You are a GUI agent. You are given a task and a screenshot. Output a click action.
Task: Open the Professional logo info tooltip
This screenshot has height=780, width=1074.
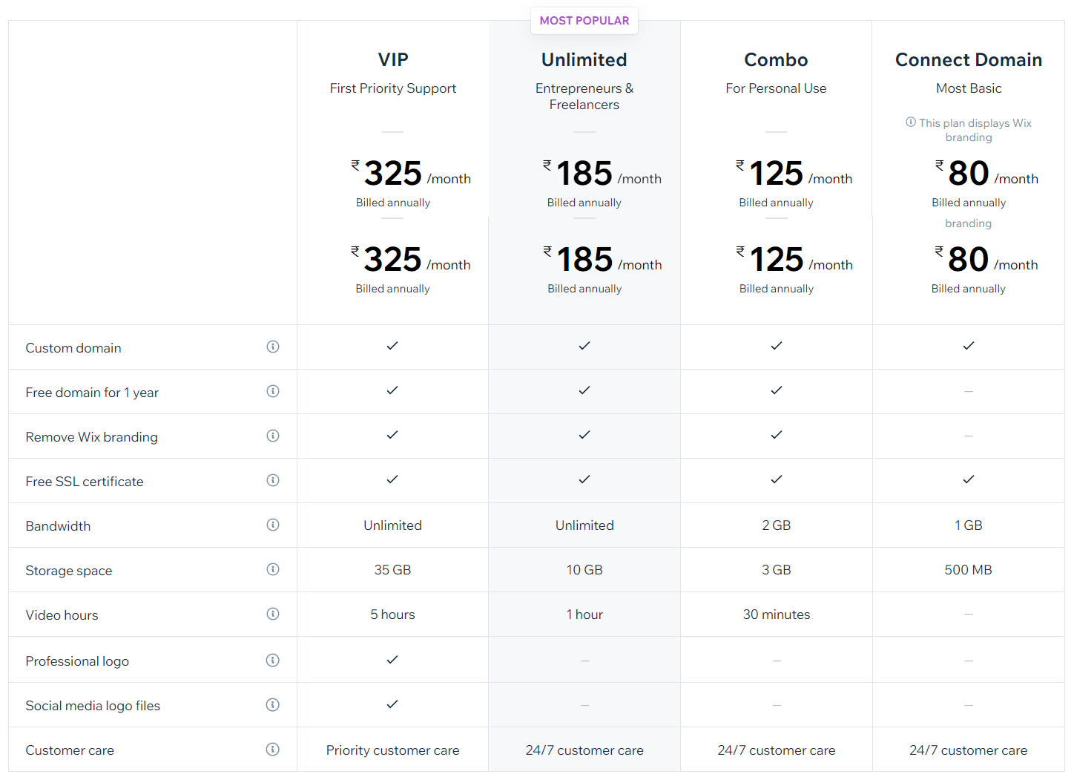point(273,660)
